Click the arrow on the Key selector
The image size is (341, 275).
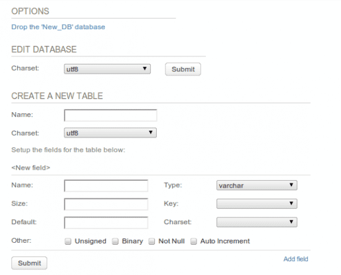pos(291,203)
